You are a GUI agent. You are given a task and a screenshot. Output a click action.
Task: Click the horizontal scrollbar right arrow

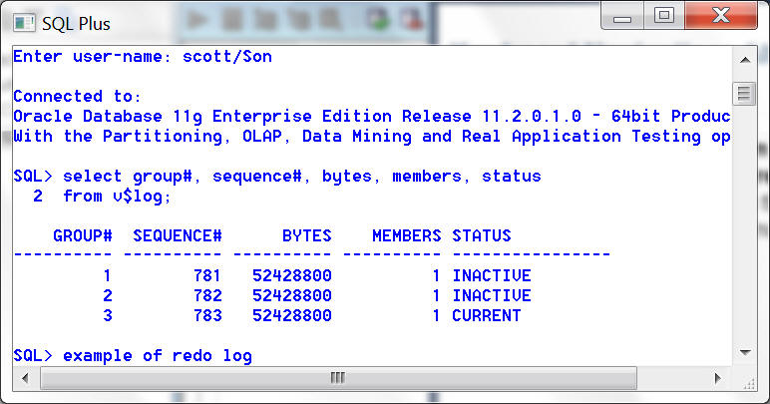pos(717,378)
